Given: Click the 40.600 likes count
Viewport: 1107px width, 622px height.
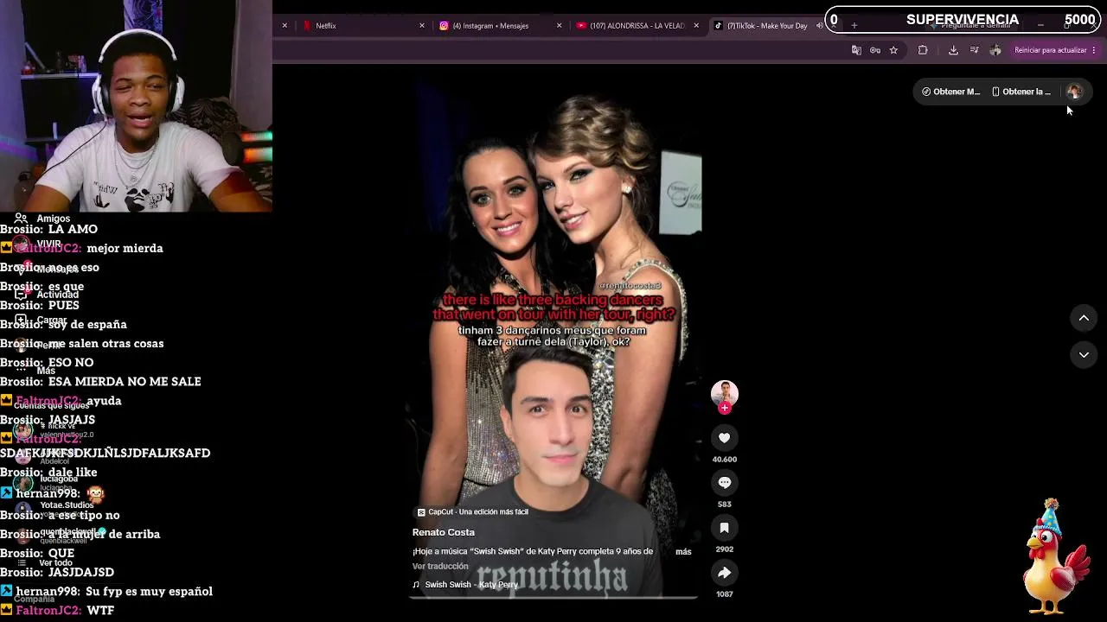Looking at the screenshot, I should coord(725,460).
